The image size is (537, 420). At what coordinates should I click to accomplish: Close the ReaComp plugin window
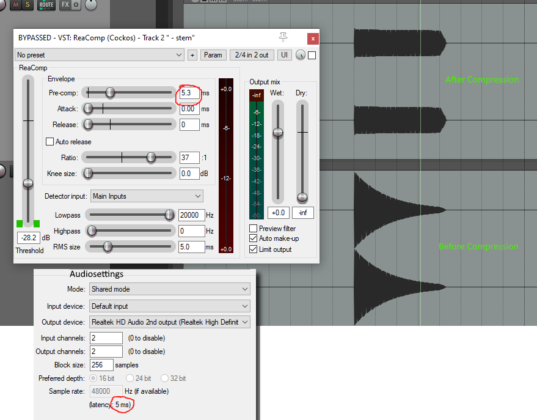[313, 39]
